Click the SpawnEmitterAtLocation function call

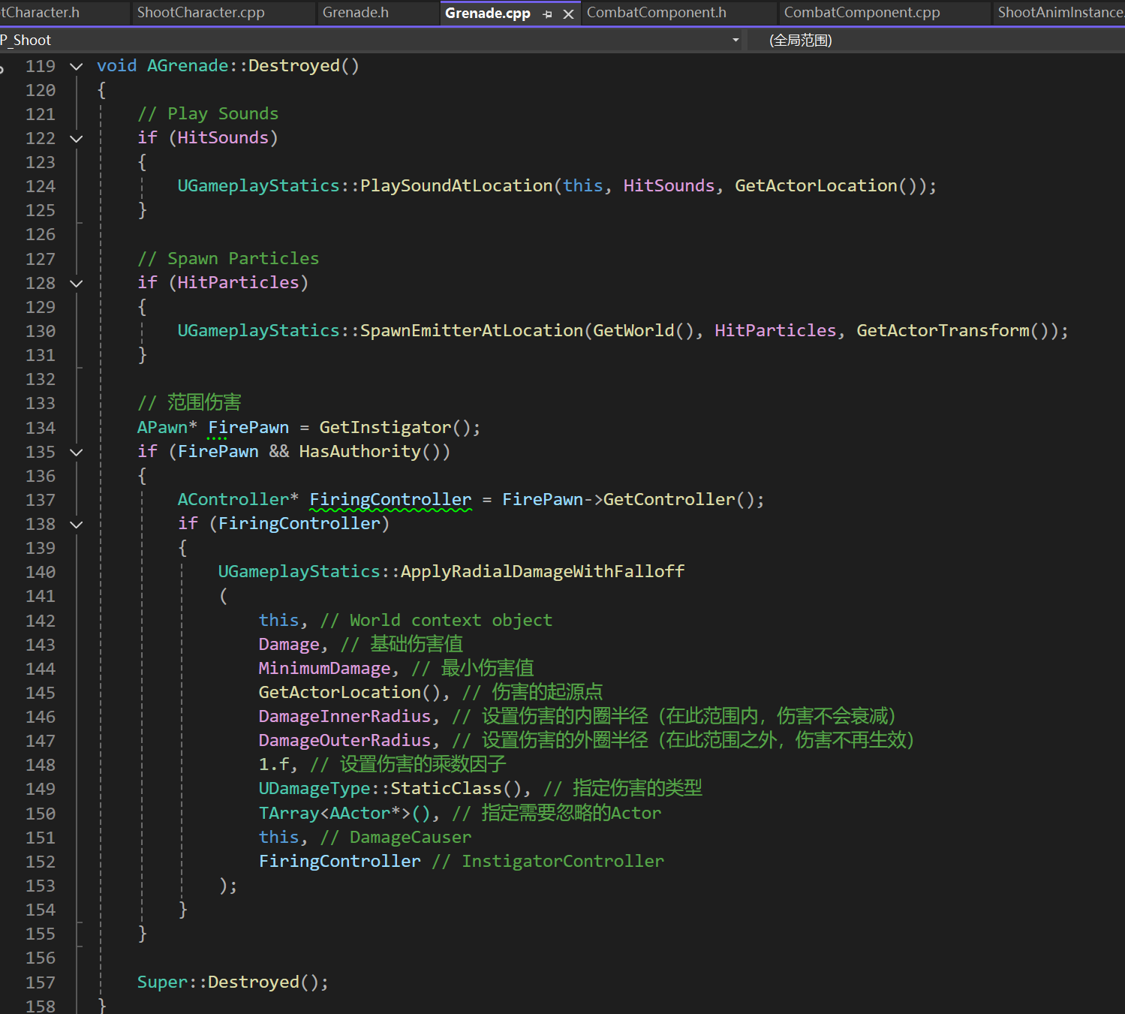point(471,330)
